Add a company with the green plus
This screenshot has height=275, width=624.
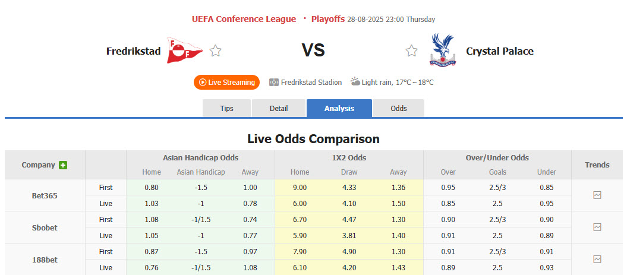[63, 165]
